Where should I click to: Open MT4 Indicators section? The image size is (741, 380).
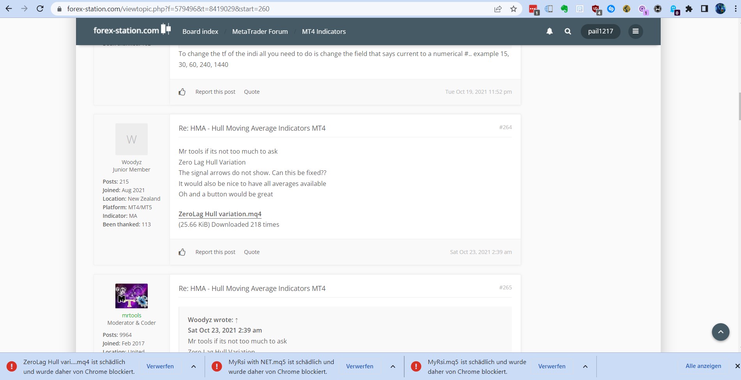324,32
